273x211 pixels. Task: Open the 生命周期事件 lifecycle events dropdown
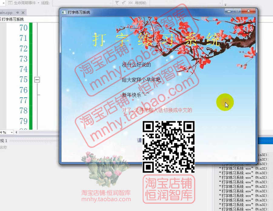pyautogui.click(x=25, y=3)
